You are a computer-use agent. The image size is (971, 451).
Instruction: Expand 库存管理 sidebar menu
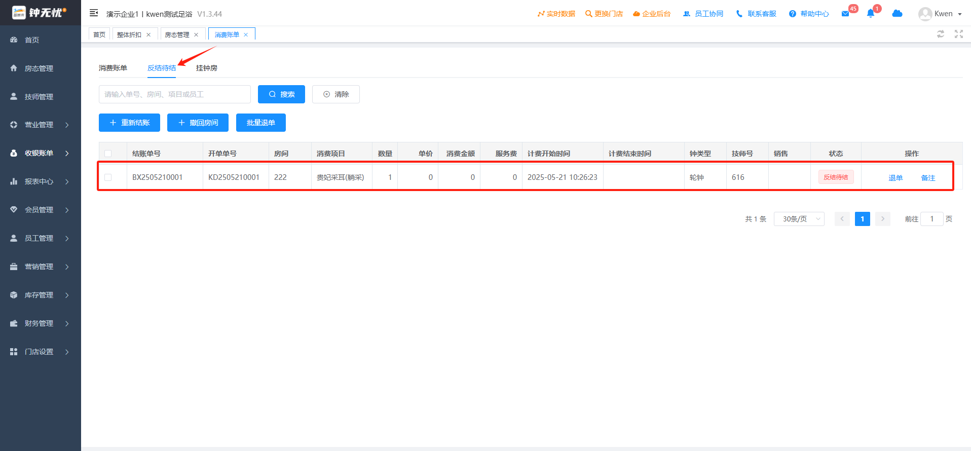coord(41,295)
